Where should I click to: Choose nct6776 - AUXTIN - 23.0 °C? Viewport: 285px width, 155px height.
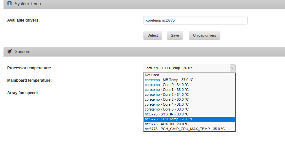[x=189, y=124]
